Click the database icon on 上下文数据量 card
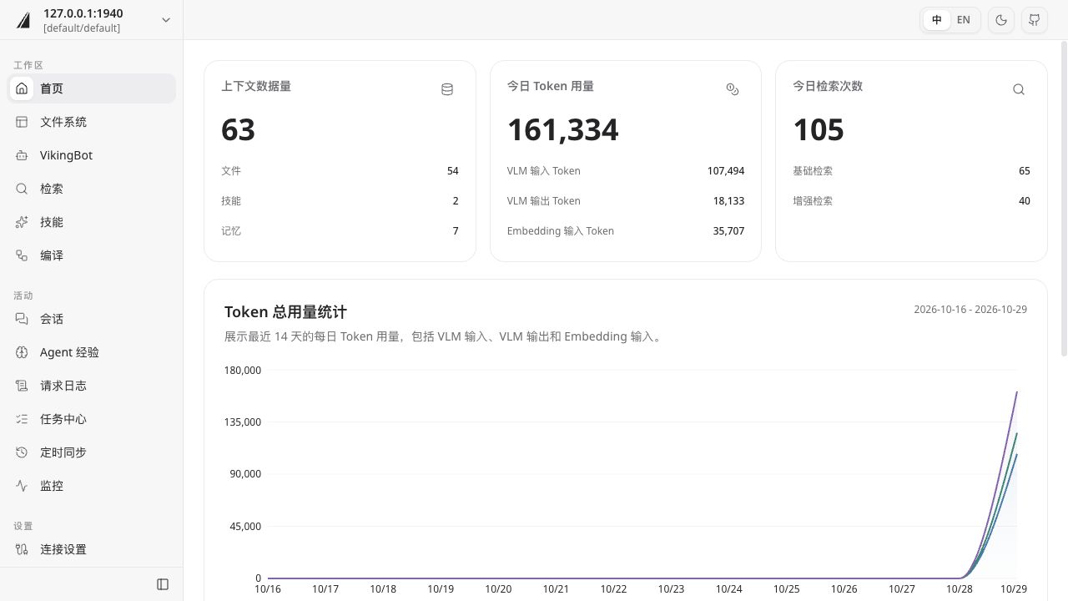1068x601 pixels. (x=447, y=89)
